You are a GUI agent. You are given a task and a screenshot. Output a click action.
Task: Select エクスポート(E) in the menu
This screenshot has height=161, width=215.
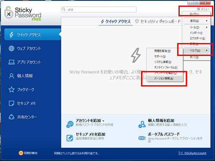click(197, 38)
